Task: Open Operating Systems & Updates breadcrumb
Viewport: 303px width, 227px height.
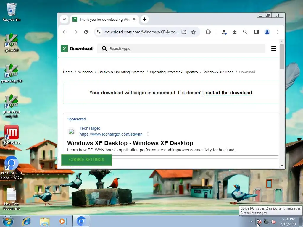Action: [174, 72]
